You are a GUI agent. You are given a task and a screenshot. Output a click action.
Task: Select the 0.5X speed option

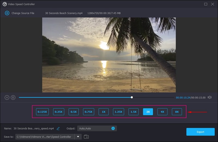tap(74, 112)
